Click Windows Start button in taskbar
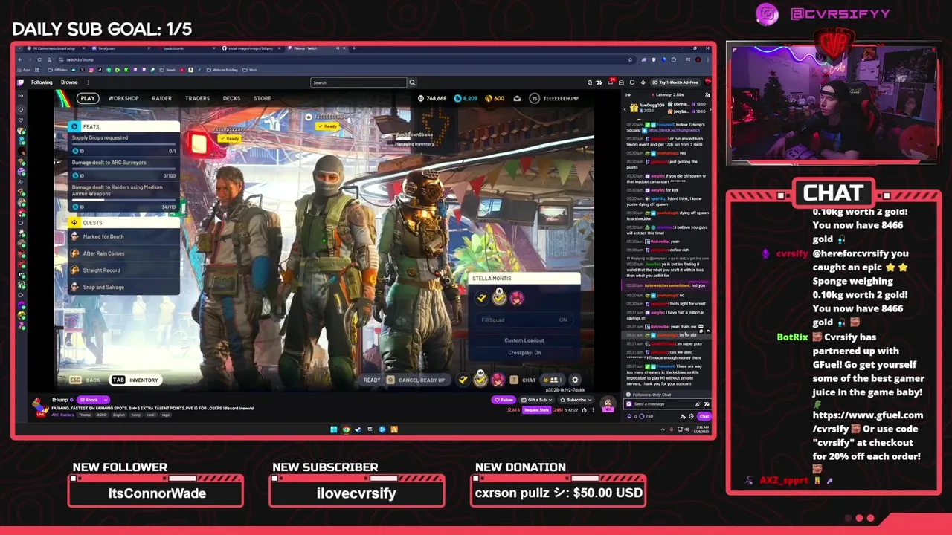952x535 pixels. pos(333,429)
